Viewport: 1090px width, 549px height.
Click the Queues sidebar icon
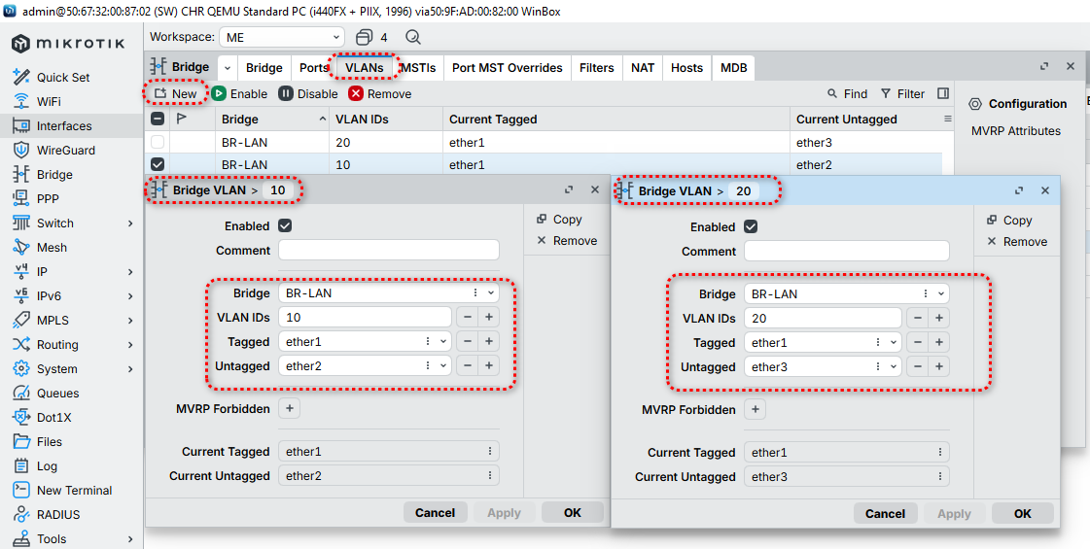pyautogui.click(x=20, y=394)
